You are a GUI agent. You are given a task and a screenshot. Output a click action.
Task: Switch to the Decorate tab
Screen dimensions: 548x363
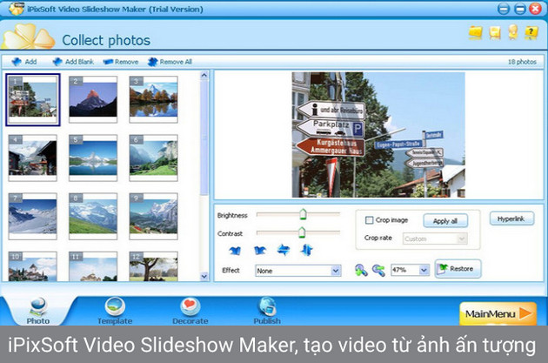190,311
